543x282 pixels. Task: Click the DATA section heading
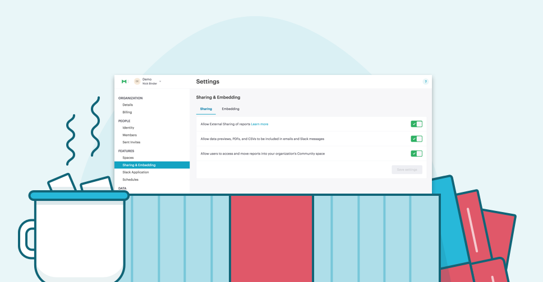click(122, 189)
